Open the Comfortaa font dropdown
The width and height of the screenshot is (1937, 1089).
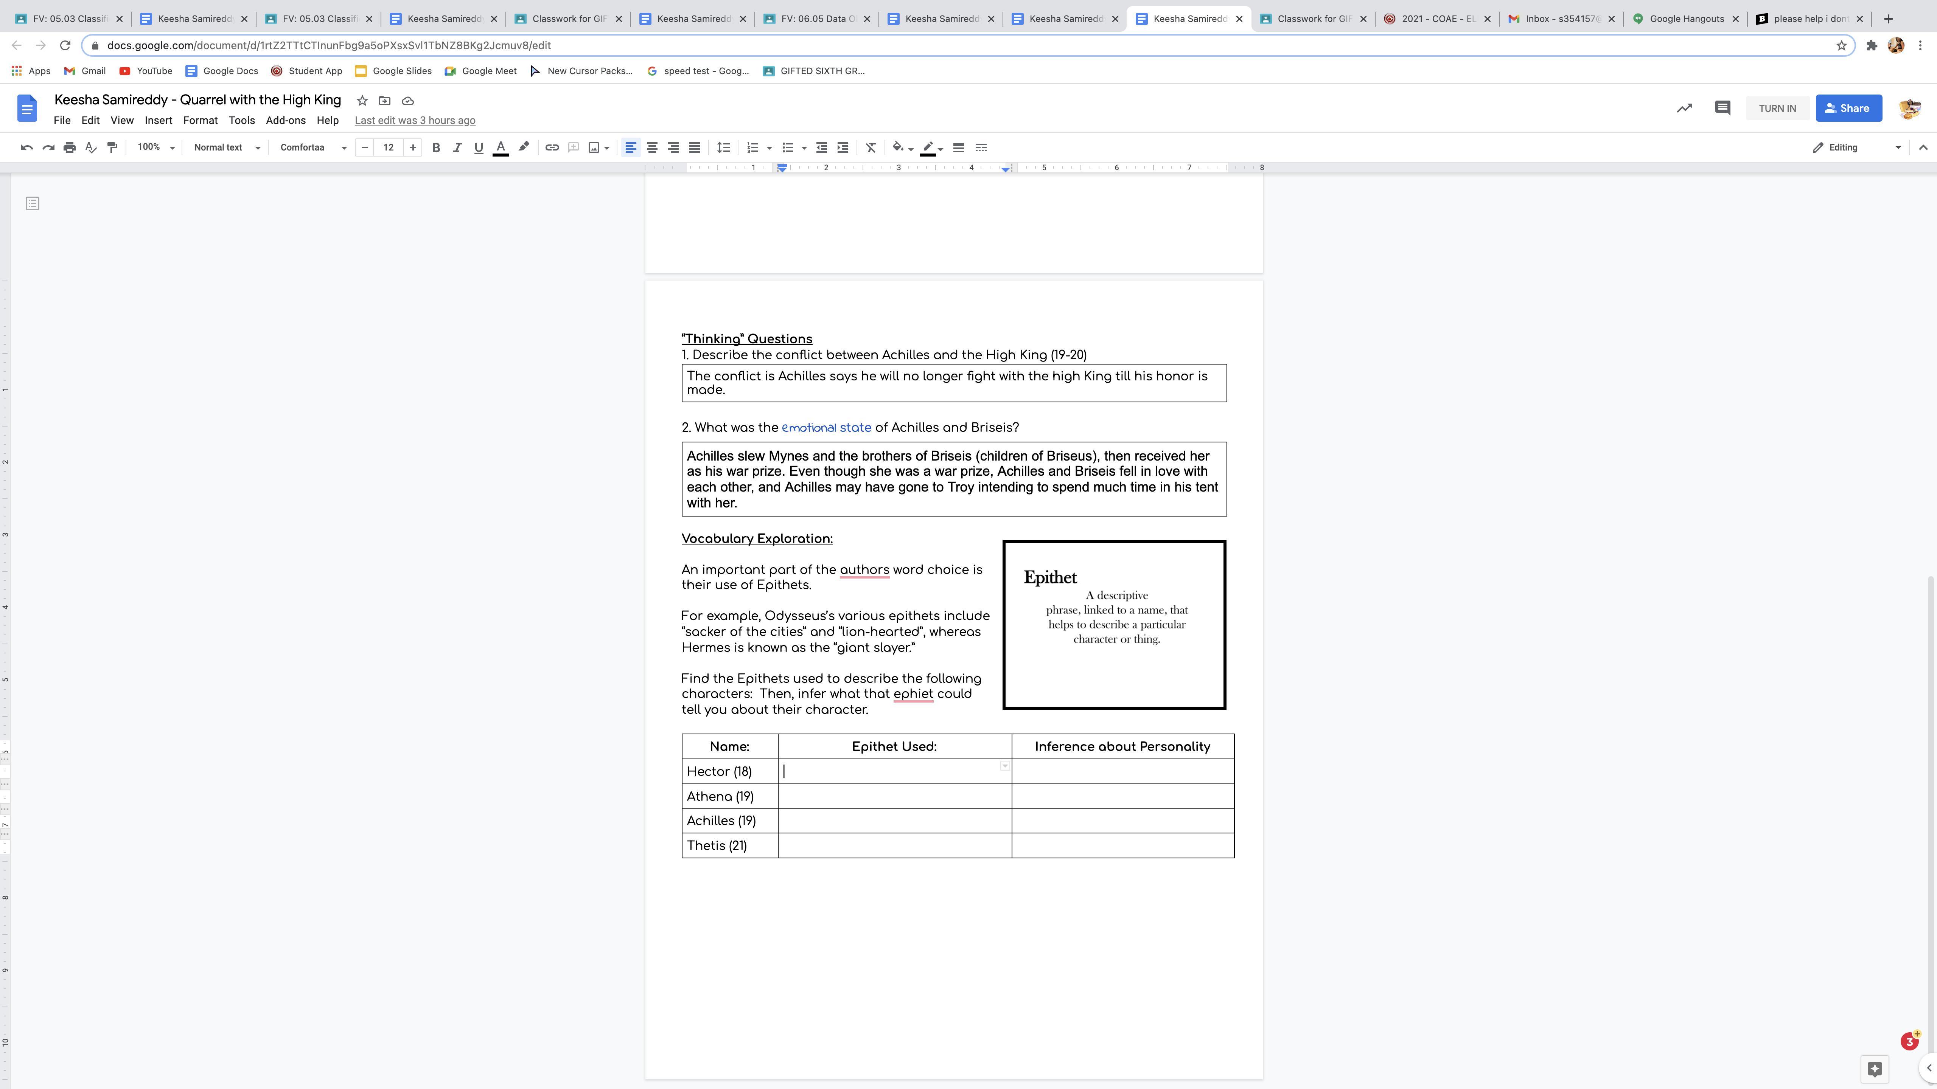(x=313, y=147)
